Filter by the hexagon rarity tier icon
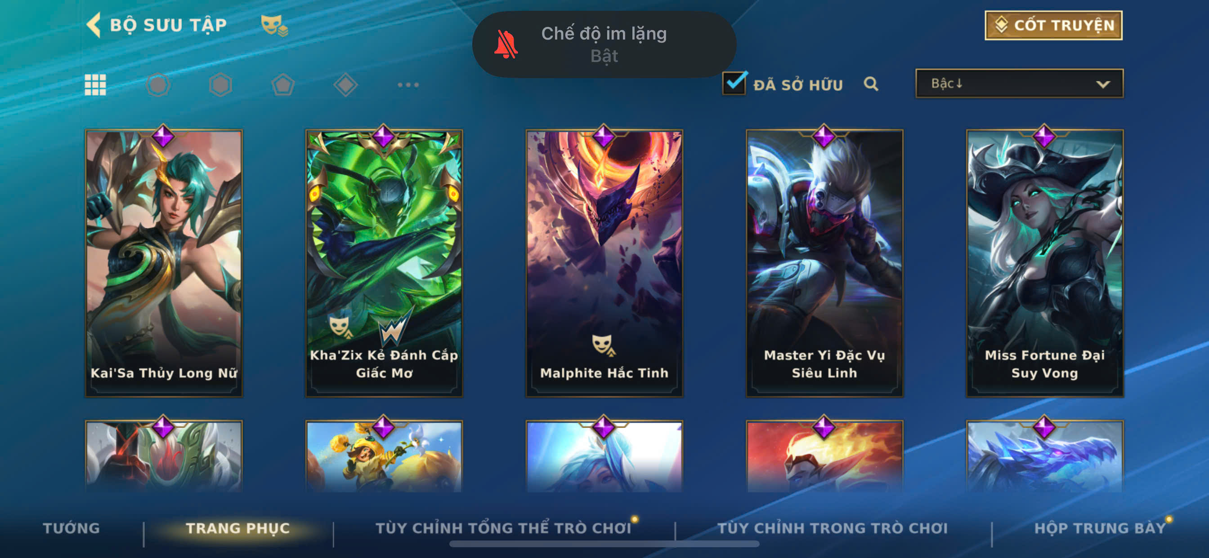The image size is (1209, 558). click(220, 85)
